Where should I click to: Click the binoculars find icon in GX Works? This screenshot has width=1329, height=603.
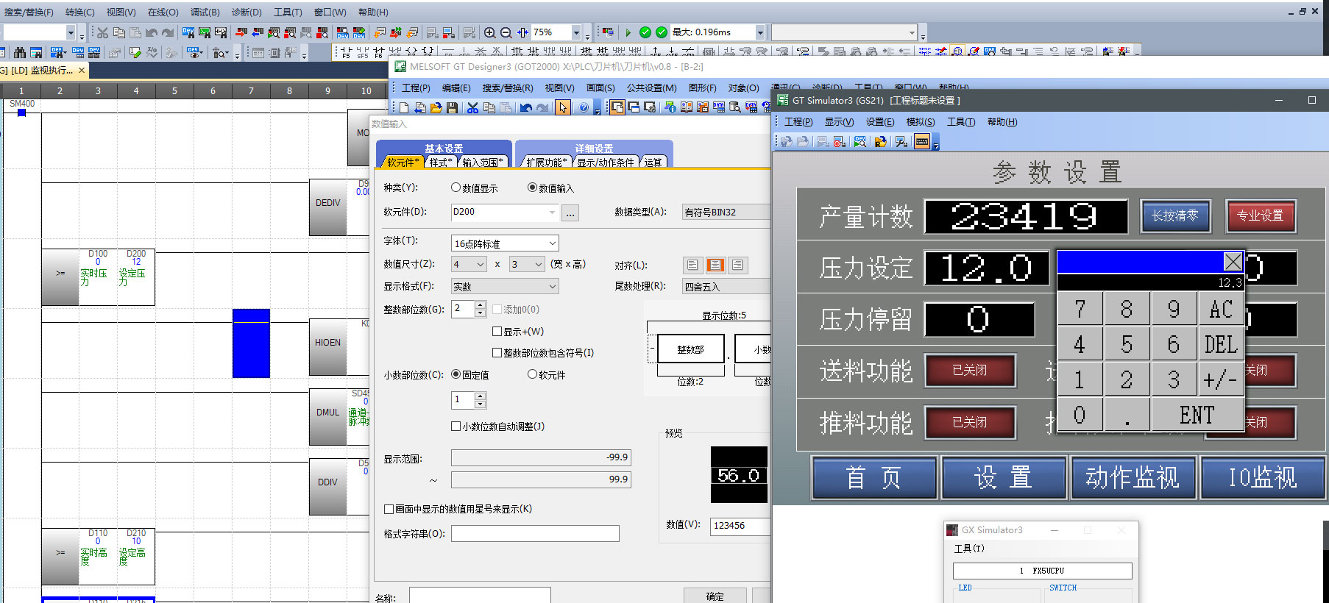20,53
